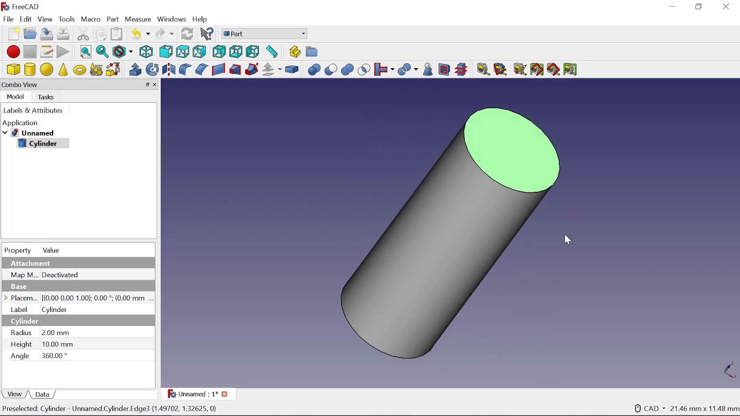Edit the Radius value 2.00 mm
Screen dimensions: 740x416
point(97,334)
